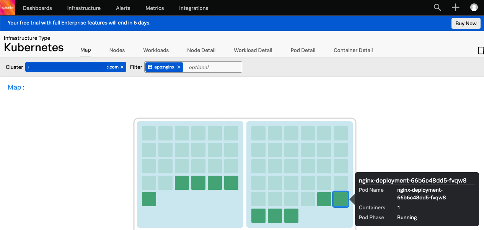Viewport: 484px width, 230px height.
Task: Click the Kubernetes heading
Action: pos(34,48)
